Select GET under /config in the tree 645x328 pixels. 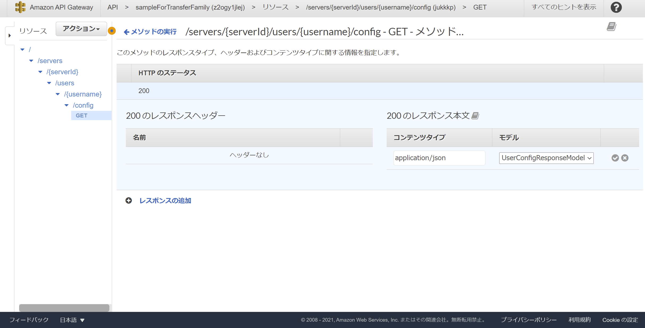(x=82, y=115)
